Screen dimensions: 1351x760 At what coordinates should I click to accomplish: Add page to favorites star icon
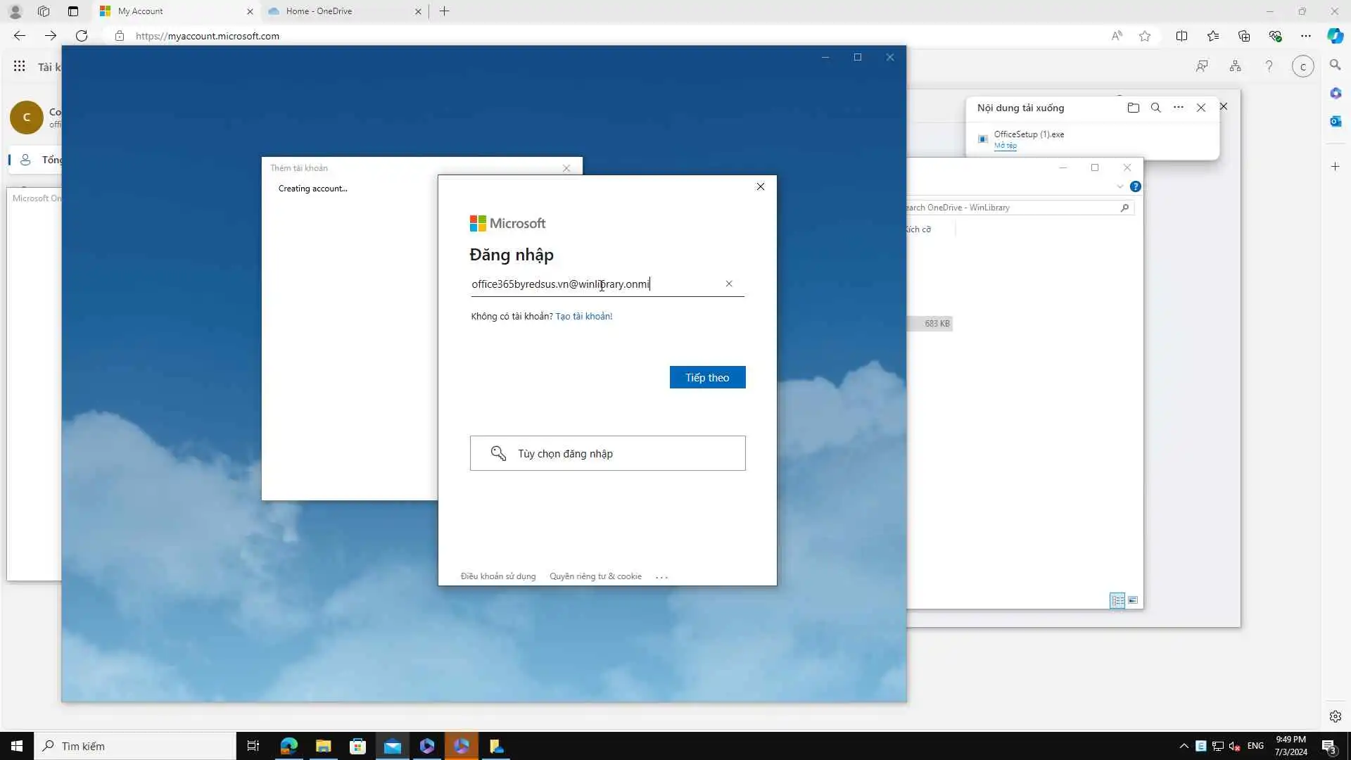tap(1145, 36)
